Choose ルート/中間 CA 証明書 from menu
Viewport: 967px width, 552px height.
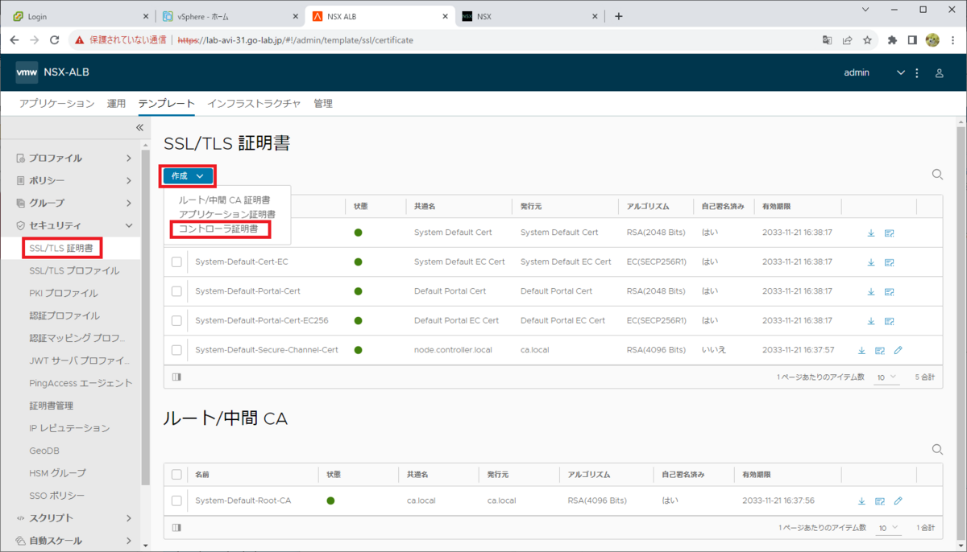223,200
